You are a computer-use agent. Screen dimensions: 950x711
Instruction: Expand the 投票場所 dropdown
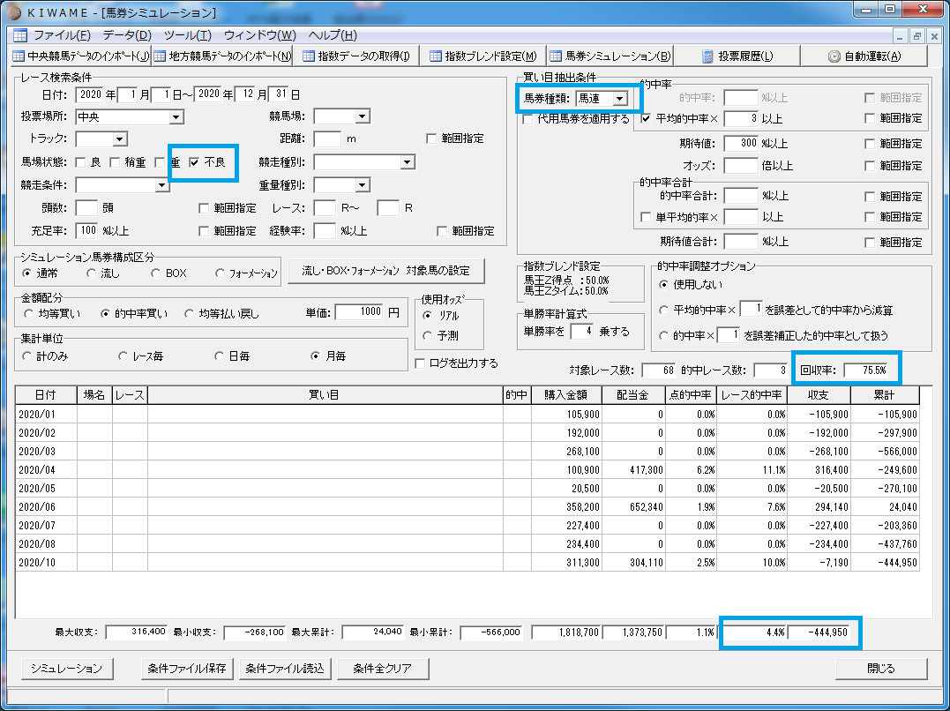point(176,117)
